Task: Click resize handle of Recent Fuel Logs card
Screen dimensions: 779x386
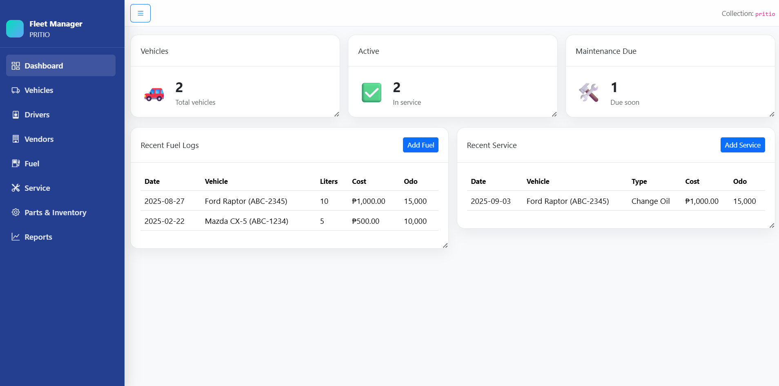Action: 445,245
